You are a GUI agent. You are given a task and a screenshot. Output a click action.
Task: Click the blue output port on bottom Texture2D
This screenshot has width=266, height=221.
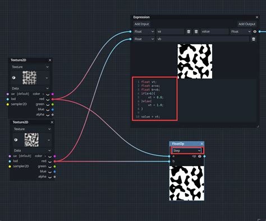[54, 172]
